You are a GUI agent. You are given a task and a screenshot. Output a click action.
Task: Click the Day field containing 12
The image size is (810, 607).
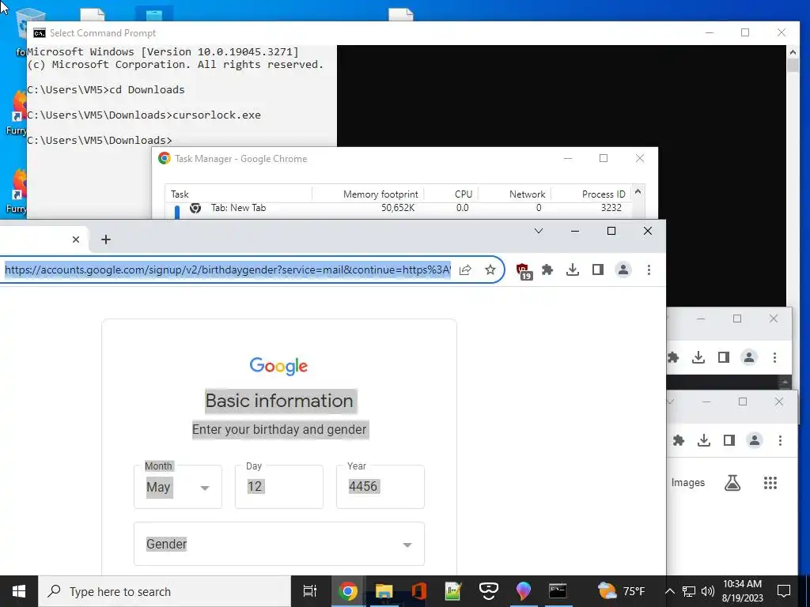[x=279, y=487]
